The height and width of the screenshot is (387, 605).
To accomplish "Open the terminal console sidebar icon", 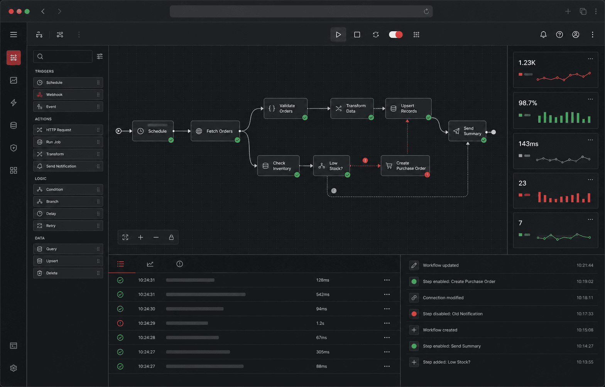I will (x=14, y=346).
